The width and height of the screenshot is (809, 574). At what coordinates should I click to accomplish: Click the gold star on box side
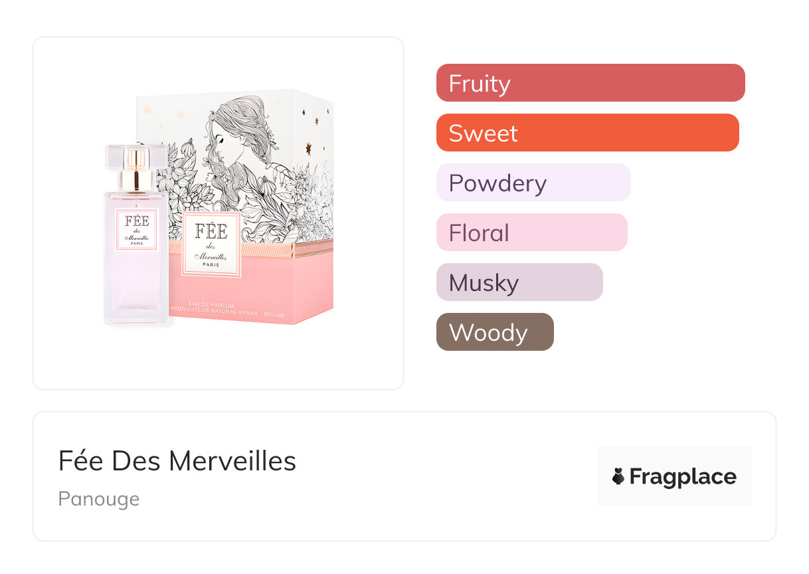click(x=308, y=147)
